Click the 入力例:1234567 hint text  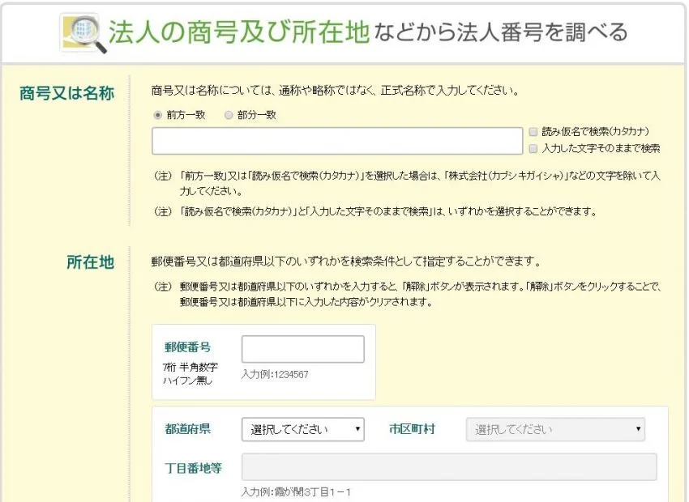click(275, 374)
